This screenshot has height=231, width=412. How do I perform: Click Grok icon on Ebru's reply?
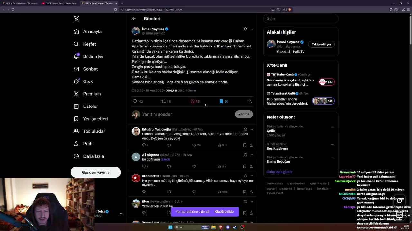click(x=245, y=201)
